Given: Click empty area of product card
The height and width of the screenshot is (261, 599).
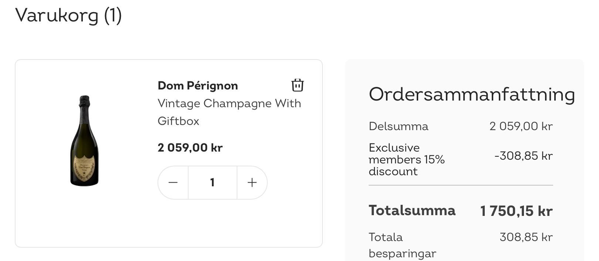Looking at the screenshot, I should (x=222, y=226).
